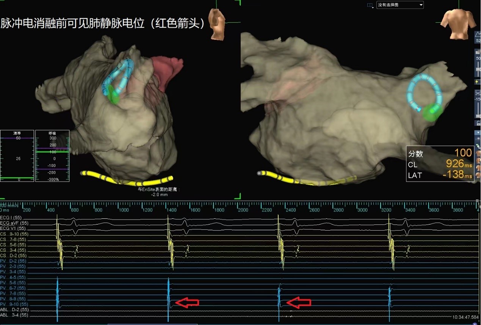Click the mountain-shaped surface icon on right panel

(478, 34)
